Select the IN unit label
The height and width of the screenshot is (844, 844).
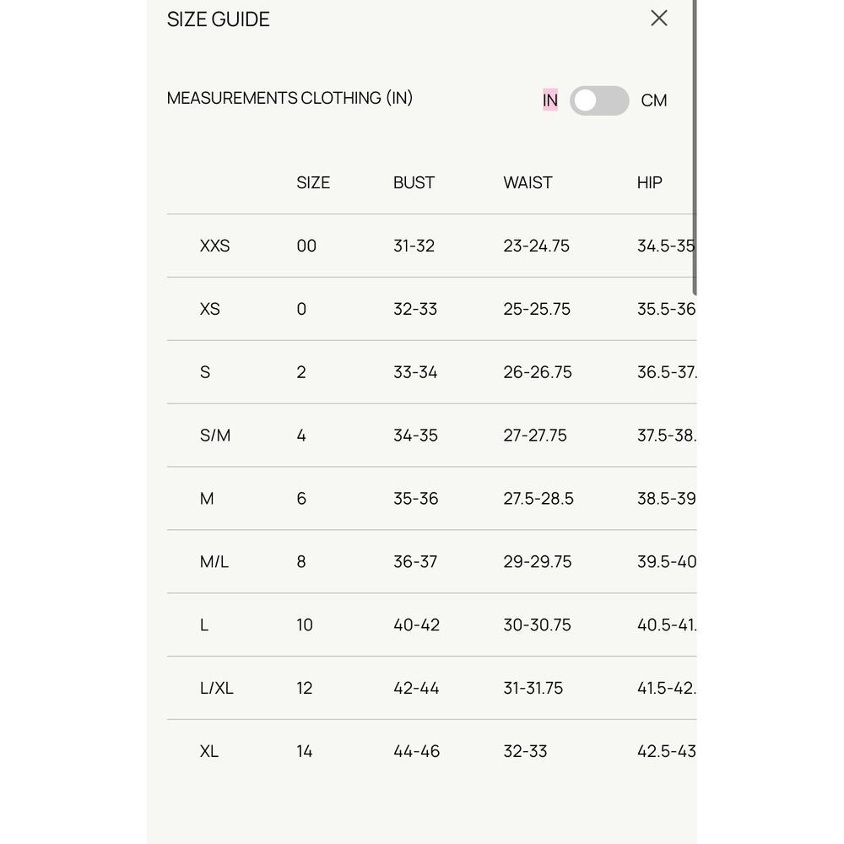click(x=550, y=100)
